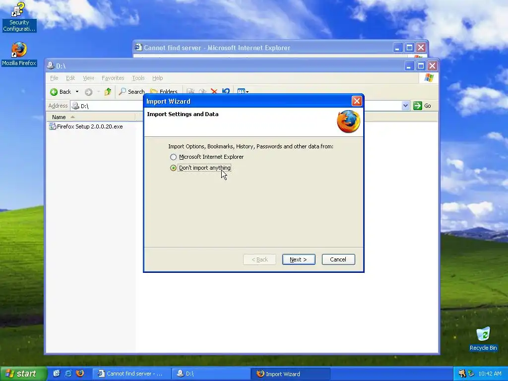Open the Tools menu in D:\ window
Image resolution: width=508 pixels, height=381 pixels.
[138, 78]
